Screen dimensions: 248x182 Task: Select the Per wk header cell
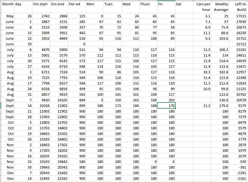[x=77, y=4]
